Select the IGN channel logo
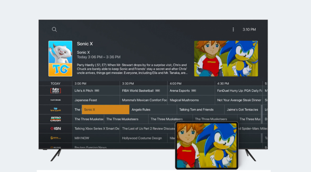The height and width of the screenshot is (172, 311). point(55,129)
